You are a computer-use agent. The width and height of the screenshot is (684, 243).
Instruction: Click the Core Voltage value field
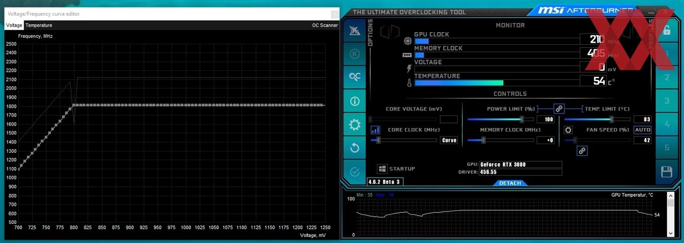(x=449, y=119)
